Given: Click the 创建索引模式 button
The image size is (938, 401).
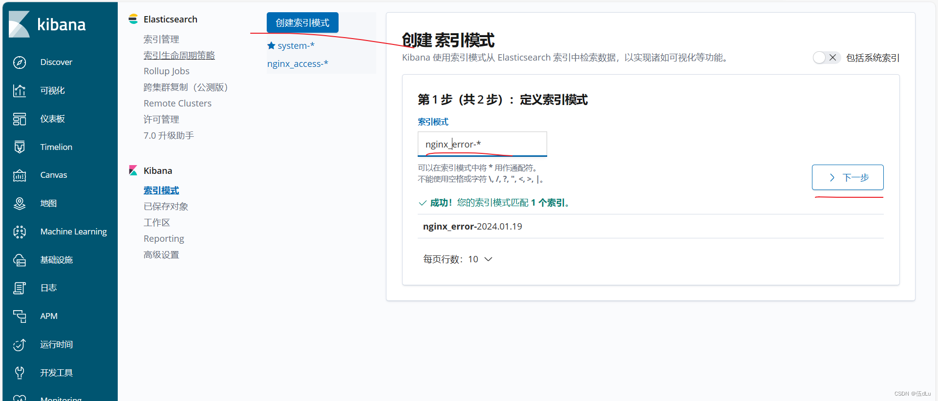Looking at the screenshot, I should click(x=302, y=22).
